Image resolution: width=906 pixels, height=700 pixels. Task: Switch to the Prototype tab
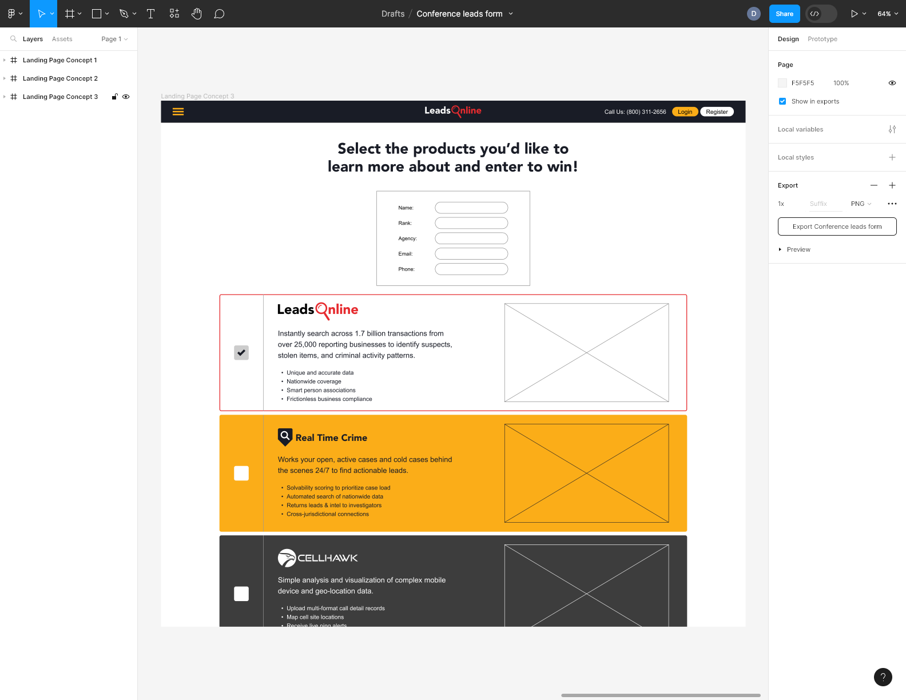(x=822, y=39)
